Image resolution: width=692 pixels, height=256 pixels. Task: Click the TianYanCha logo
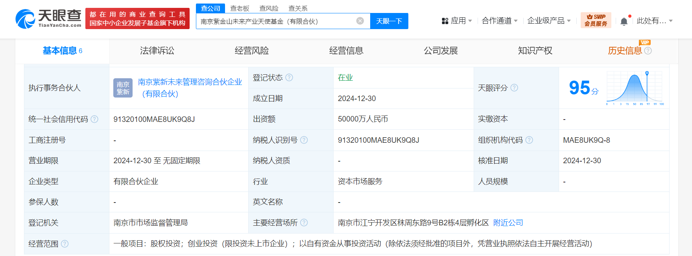pyautogui.click(x=48, y=19)
